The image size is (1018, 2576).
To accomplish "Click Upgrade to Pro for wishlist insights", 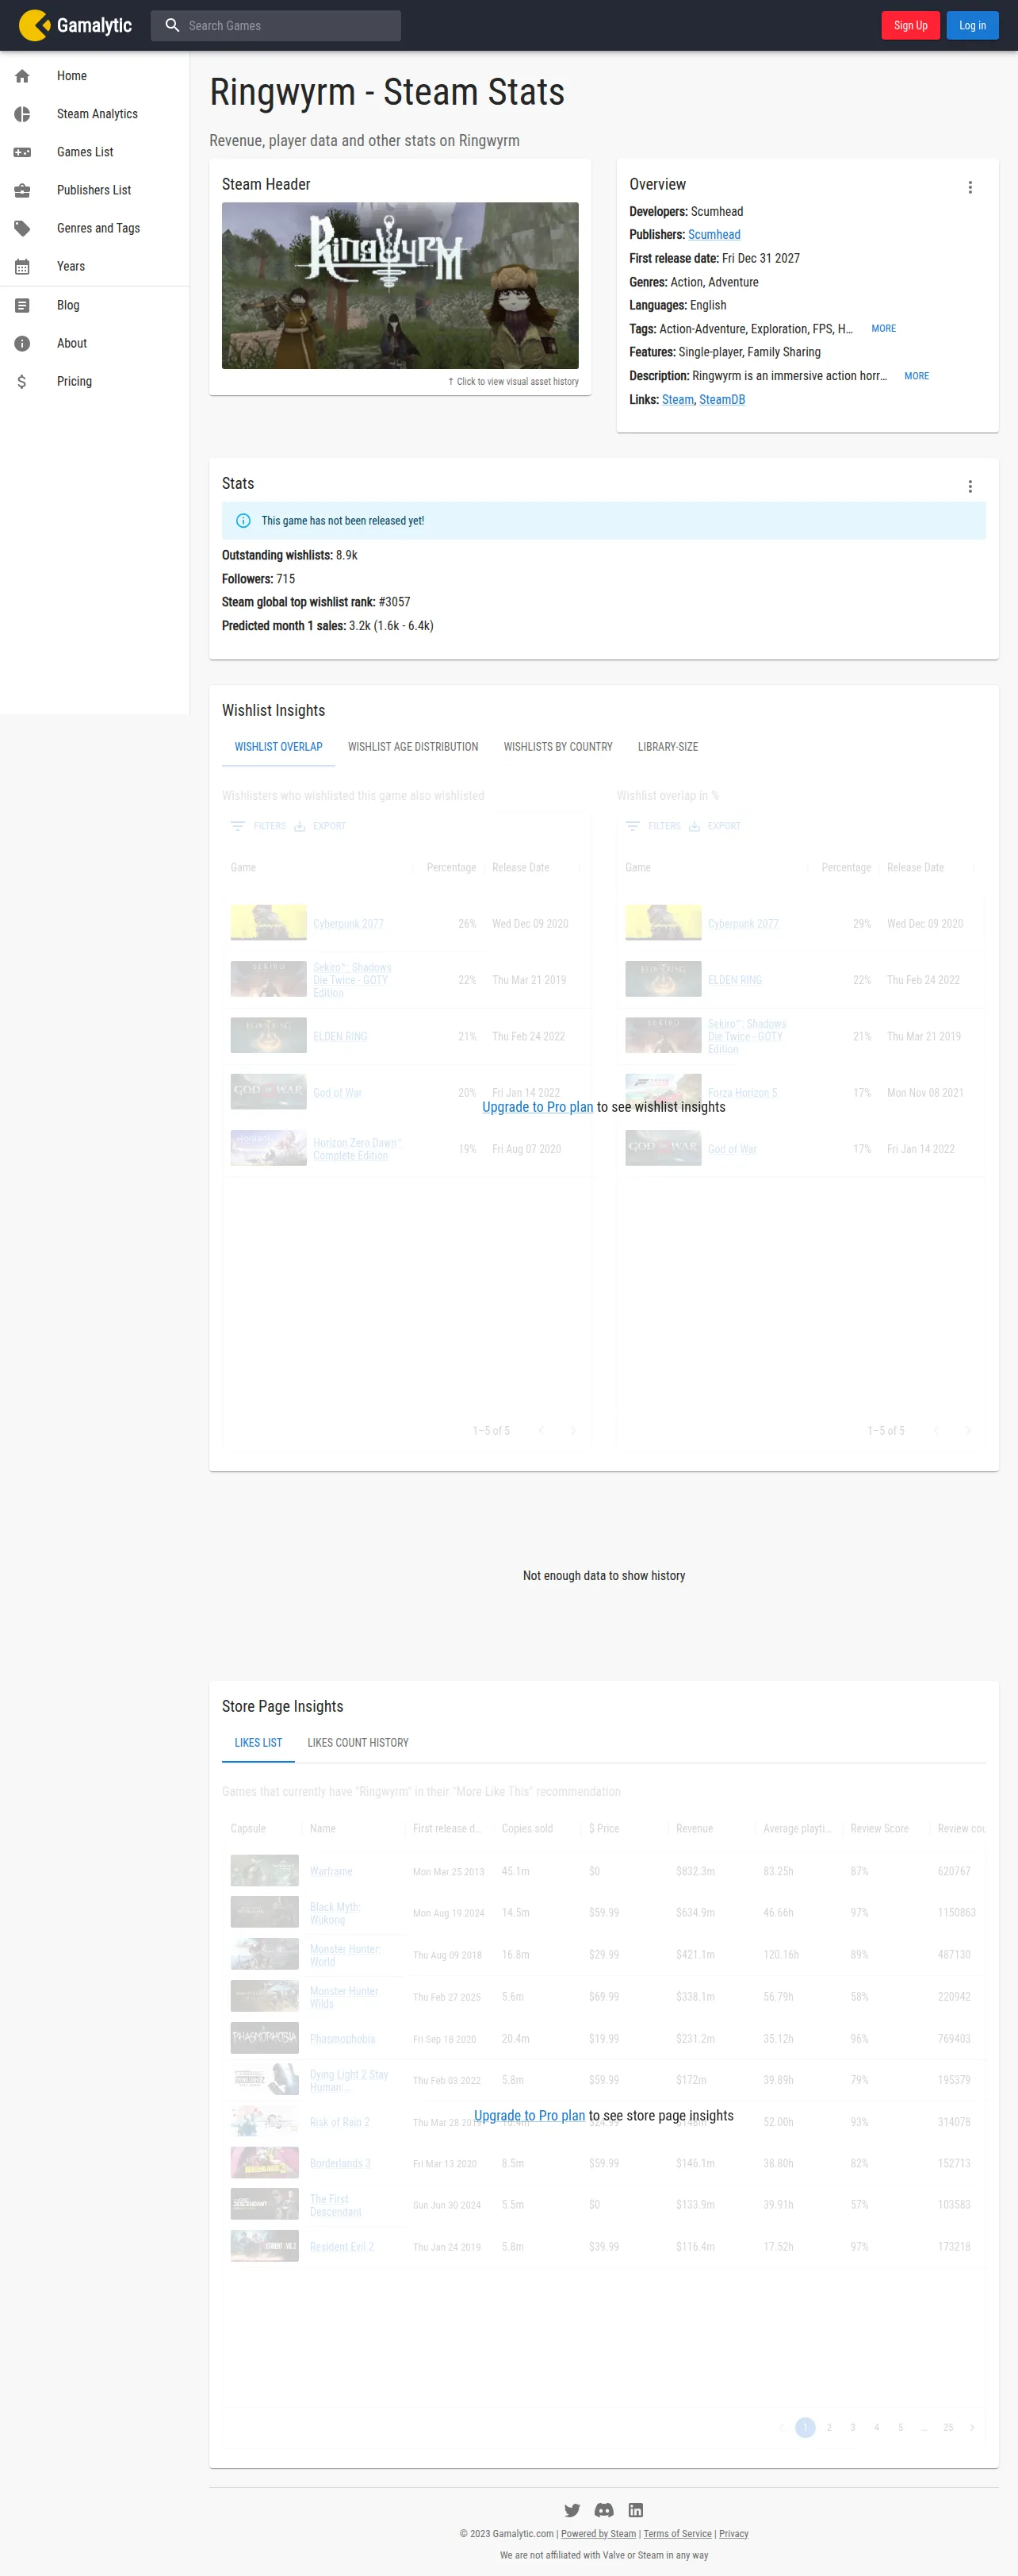I will click(x=538, y=1107).
